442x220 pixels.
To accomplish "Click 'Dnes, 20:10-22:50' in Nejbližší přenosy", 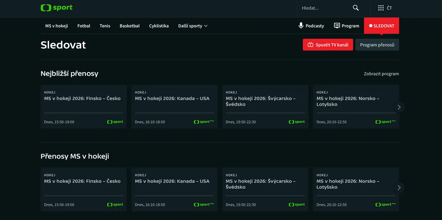I will tap(331, 122).
